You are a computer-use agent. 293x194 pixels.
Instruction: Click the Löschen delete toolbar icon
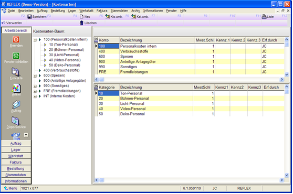(81, 23)
